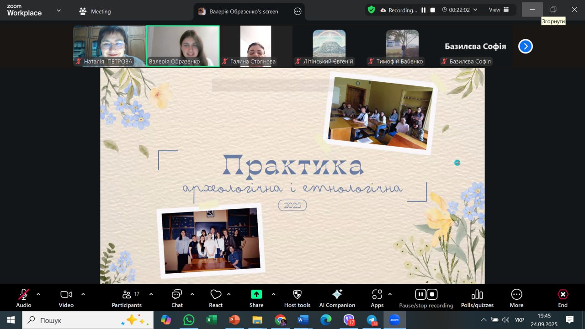Open the View layout dropdown
585x329 pixels.
point(499,10)
